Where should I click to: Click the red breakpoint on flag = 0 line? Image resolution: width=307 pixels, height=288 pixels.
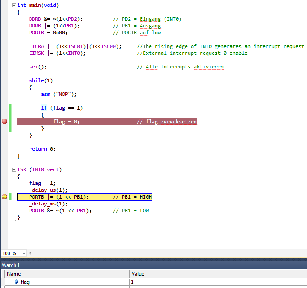[5, 122]
